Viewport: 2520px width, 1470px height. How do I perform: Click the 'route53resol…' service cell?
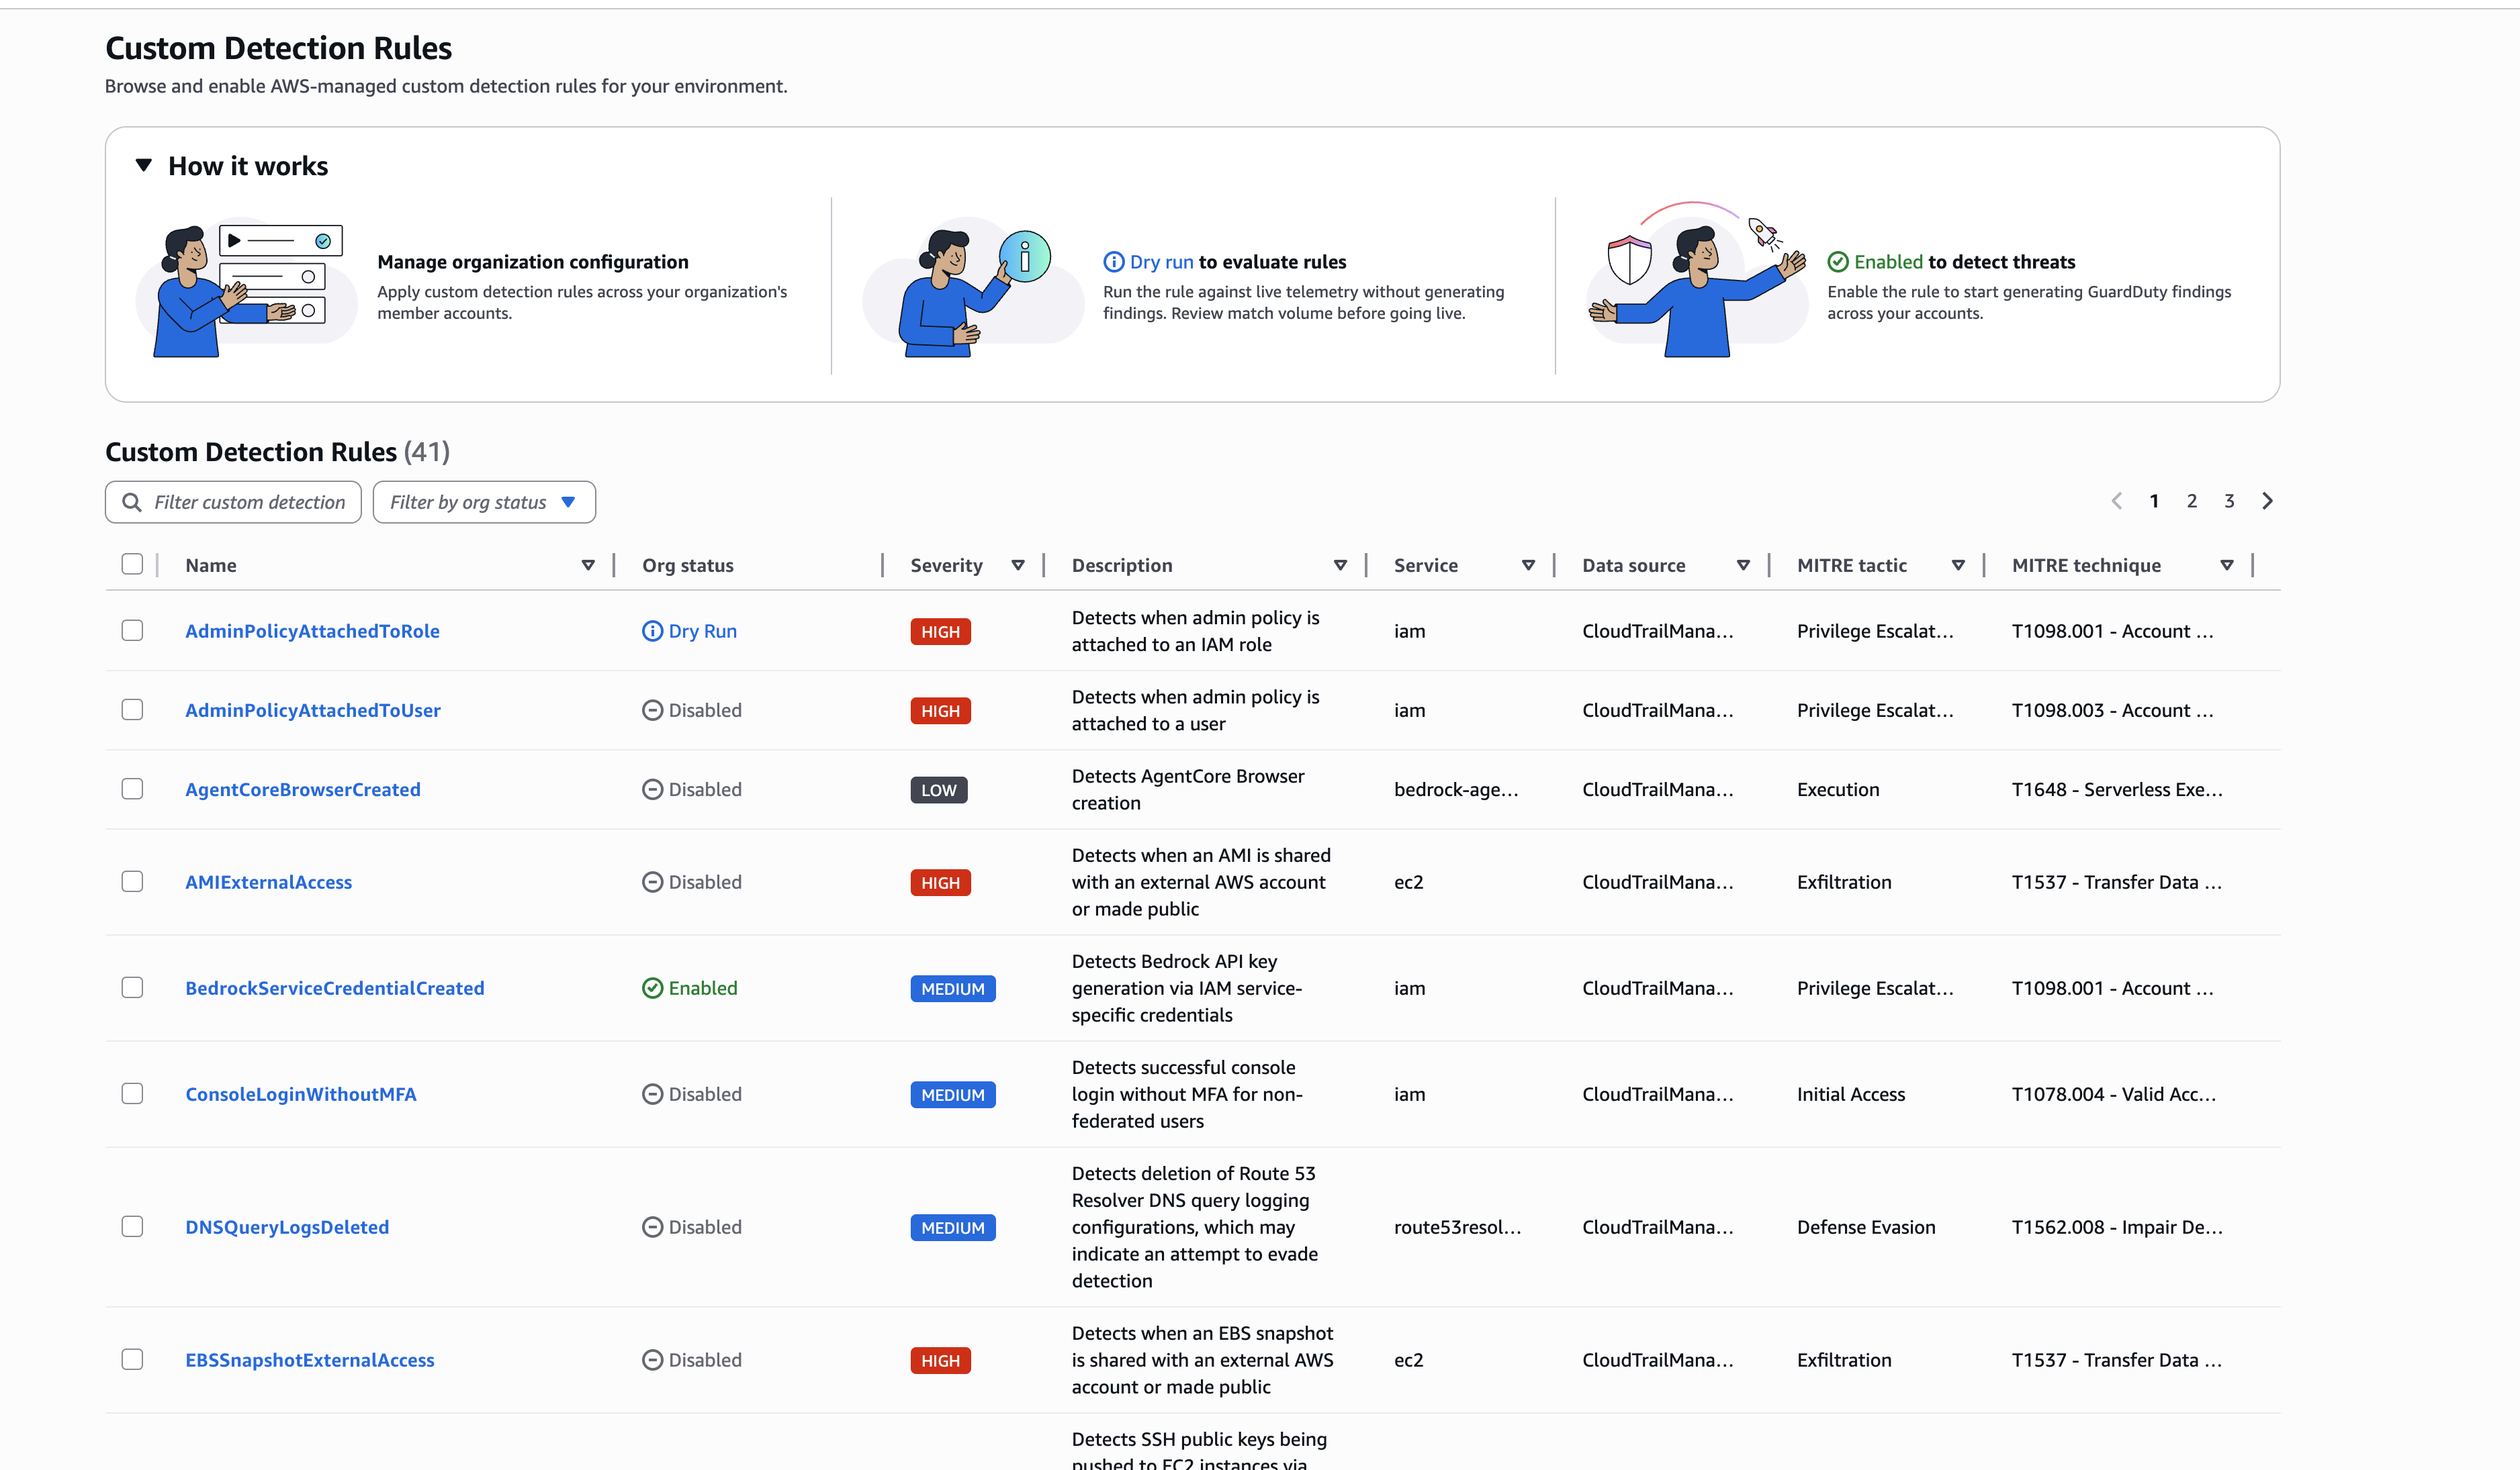point(1458,1227)
